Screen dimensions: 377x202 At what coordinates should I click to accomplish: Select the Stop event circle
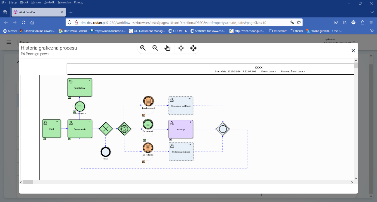click(x=106, y=152)
